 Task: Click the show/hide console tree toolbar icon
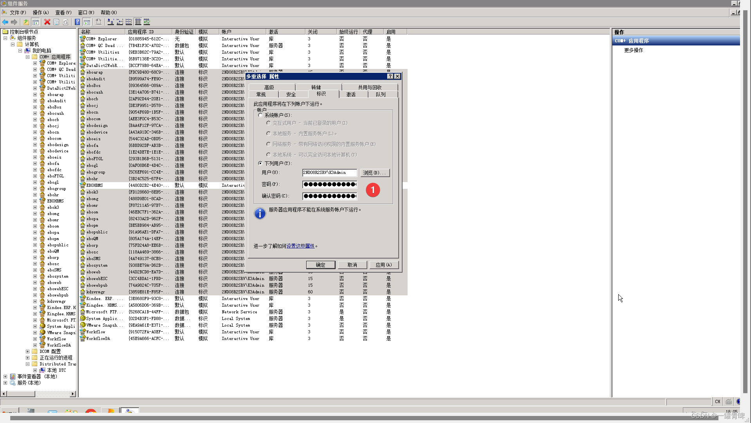[x=36, y=22]
